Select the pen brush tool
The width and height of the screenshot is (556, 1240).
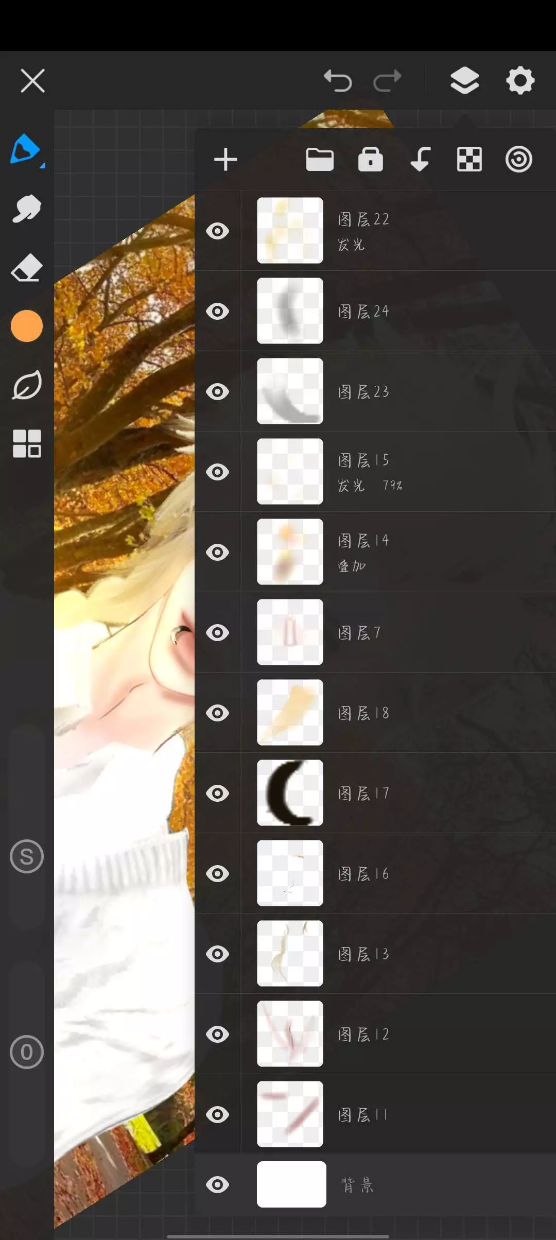[26, 149]
